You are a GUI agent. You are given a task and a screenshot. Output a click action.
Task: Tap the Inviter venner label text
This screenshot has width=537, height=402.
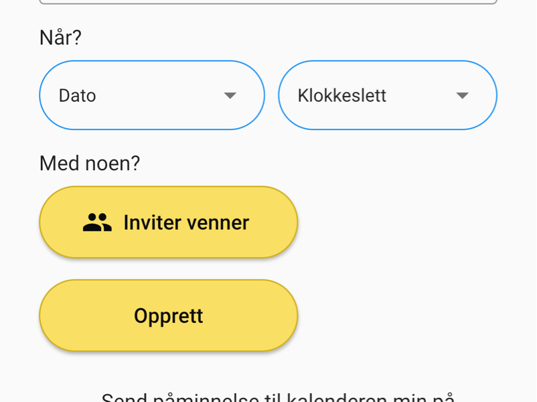(186, 222)
